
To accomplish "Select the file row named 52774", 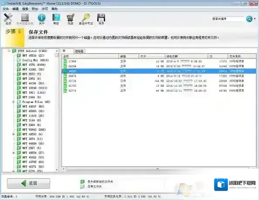I will (159, 91).
